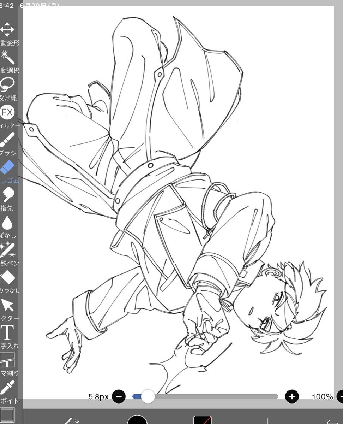Tap the 100% opacity value

[323, 396]
